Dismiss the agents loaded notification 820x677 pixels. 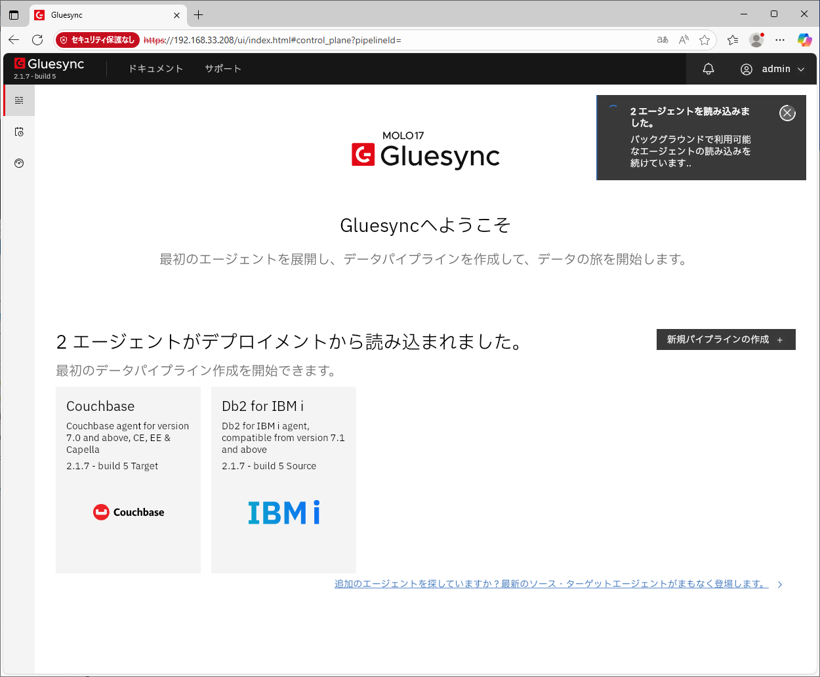pos(787,113)
